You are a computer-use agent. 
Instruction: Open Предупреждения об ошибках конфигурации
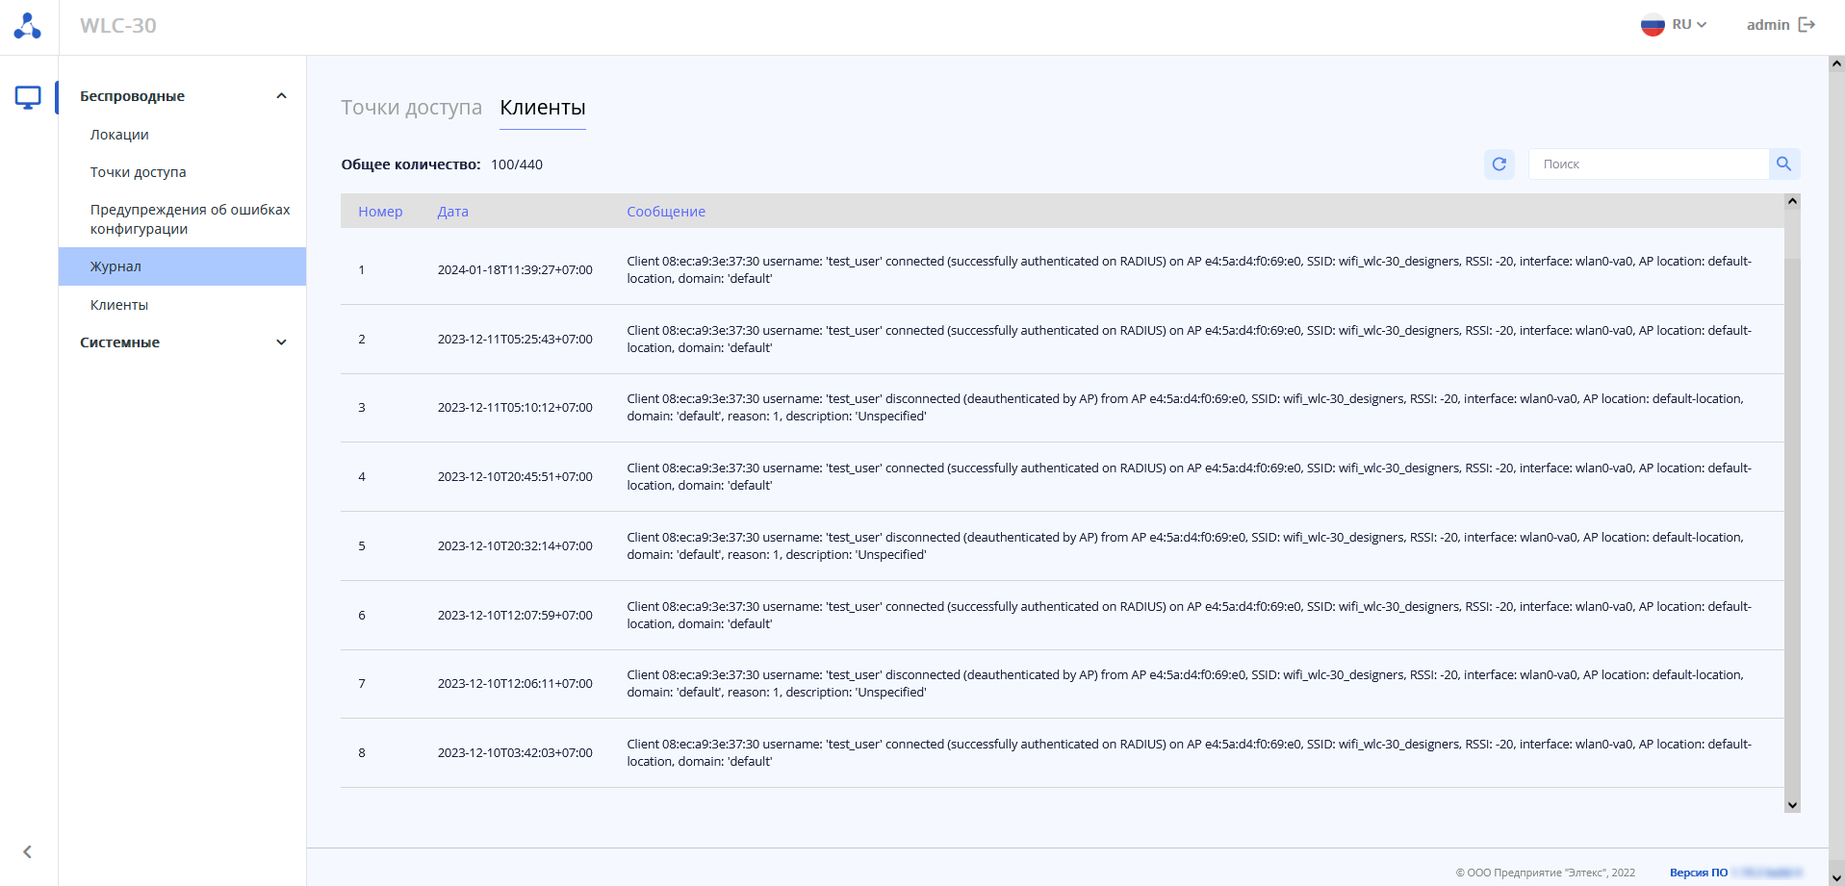click(x=190, y=219)
